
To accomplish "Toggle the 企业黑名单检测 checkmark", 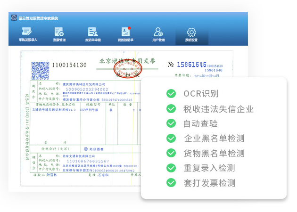I will (171, 138).
